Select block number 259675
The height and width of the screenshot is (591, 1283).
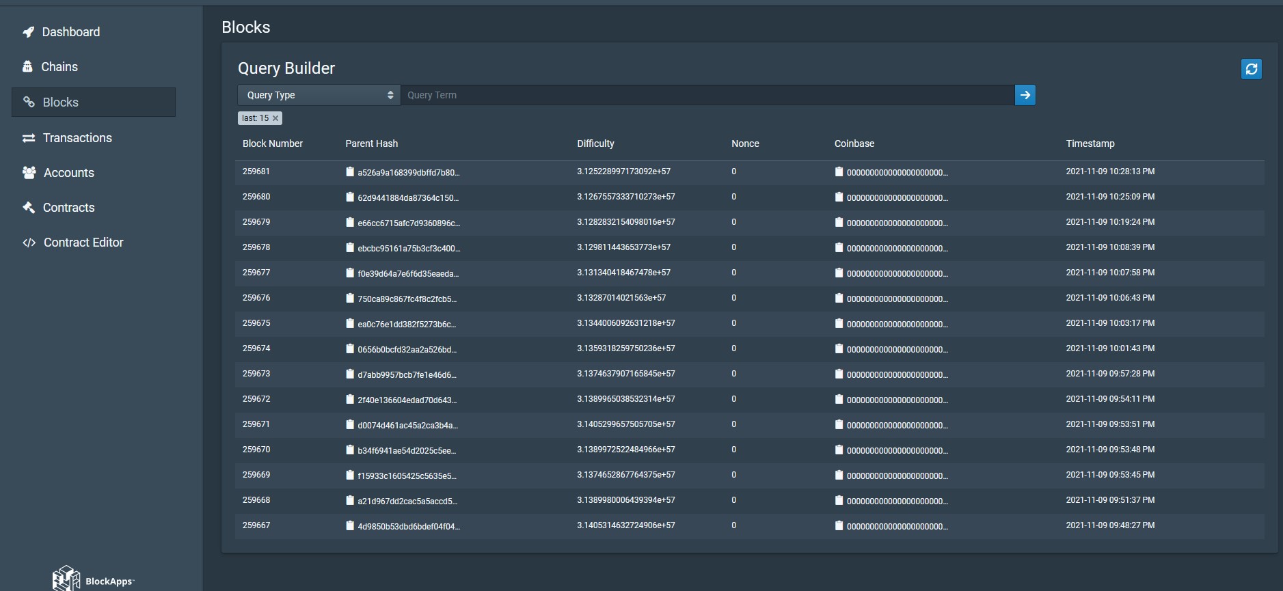(x=256, y=323)
